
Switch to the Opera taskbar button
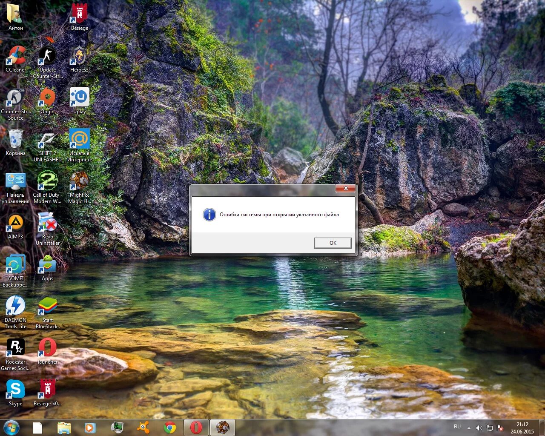point(196,427)
